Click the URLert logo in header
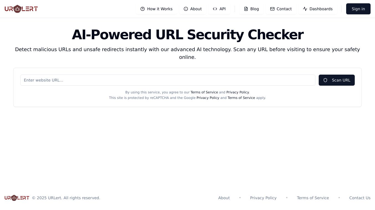 [x=21, y=9]
